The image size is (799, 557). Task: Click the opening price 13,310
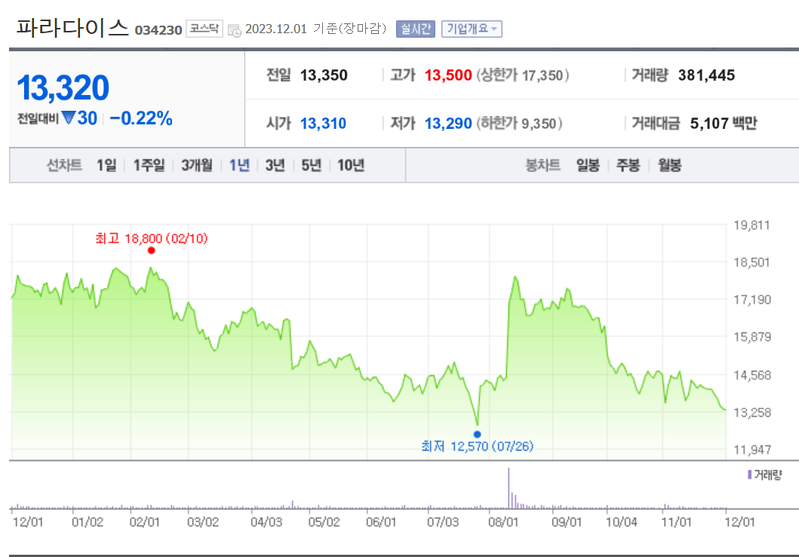(323, 123)
